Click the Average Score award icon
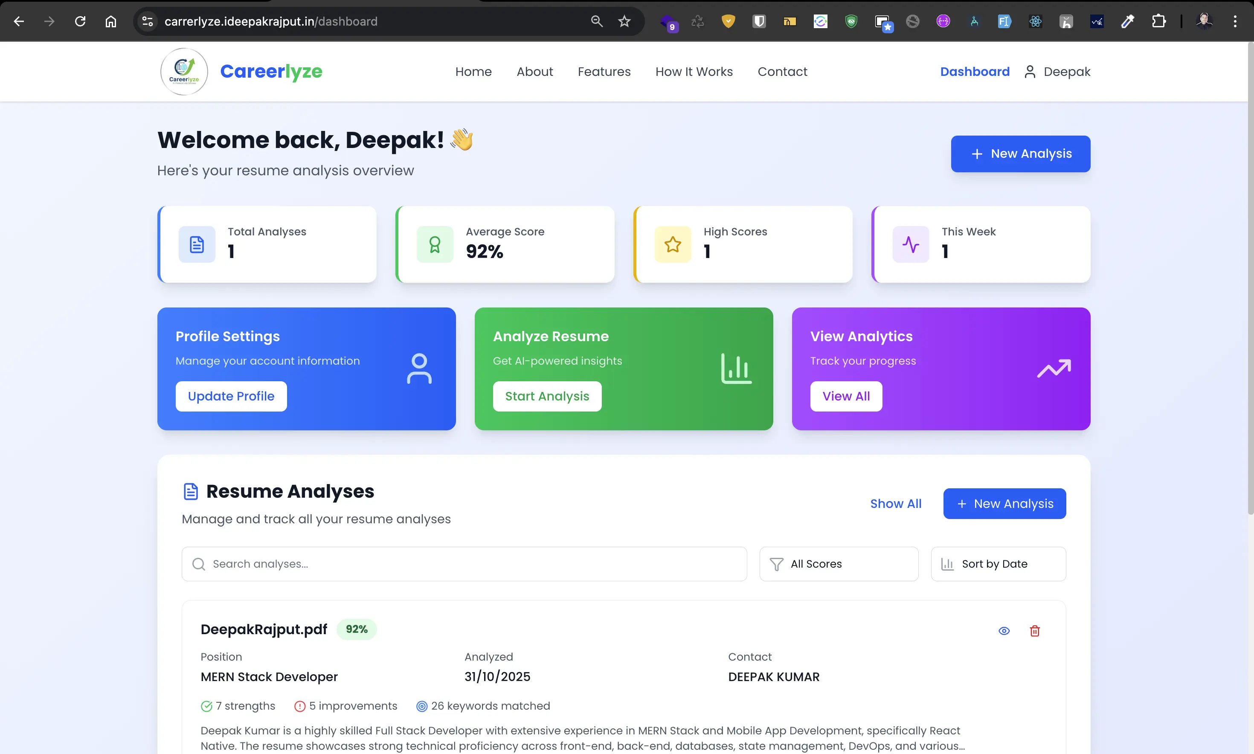The image size is (1254, 754). [x=435, y=244]
